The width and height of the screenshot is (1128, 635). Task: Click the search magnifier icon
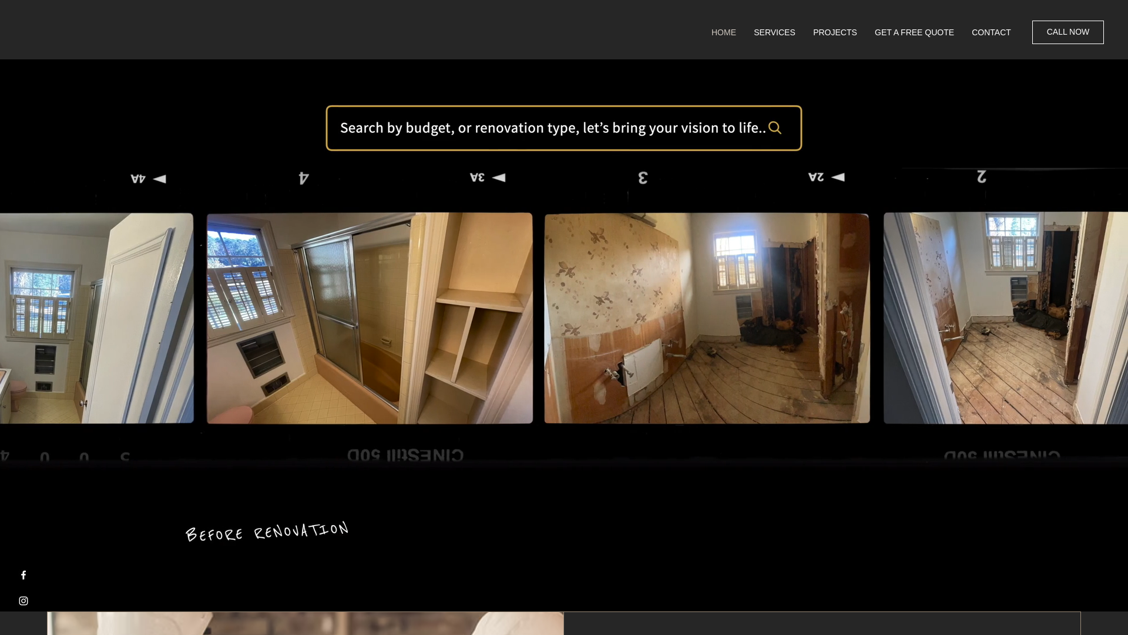tap(775, 128)
